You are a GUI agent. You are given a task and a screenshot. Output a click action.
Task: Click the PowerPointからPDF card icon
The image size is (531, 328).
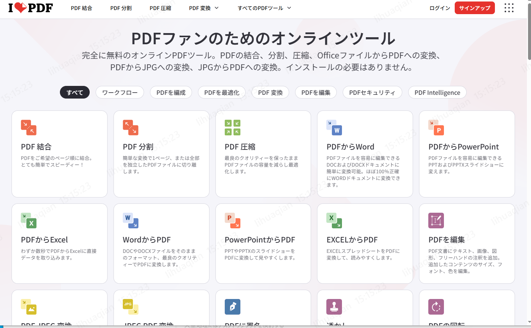[233, 220]
